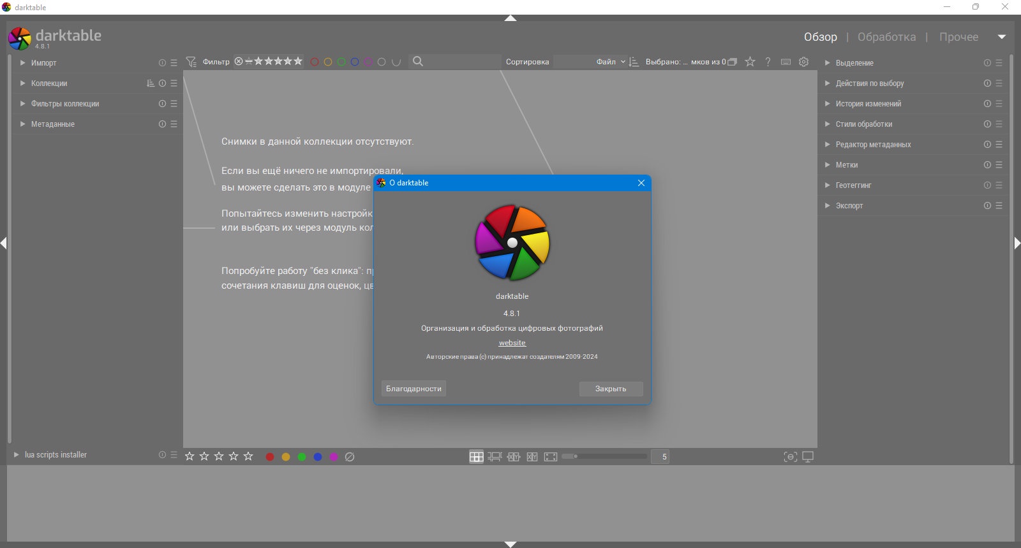Image resolution: width=1021 pixels, height=548 pixels.
Task: Toggle focus peaking icon in bottom bar
Action: tap(790, 456)
